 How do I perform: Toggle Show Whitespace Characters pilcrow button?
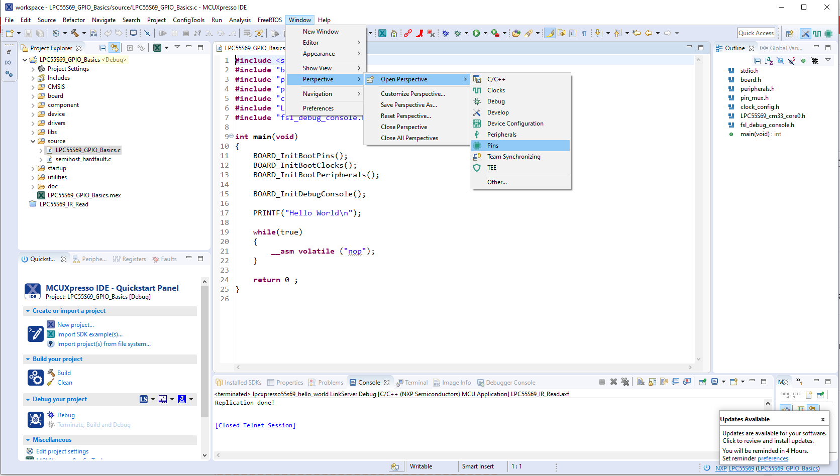click(584, 34)
